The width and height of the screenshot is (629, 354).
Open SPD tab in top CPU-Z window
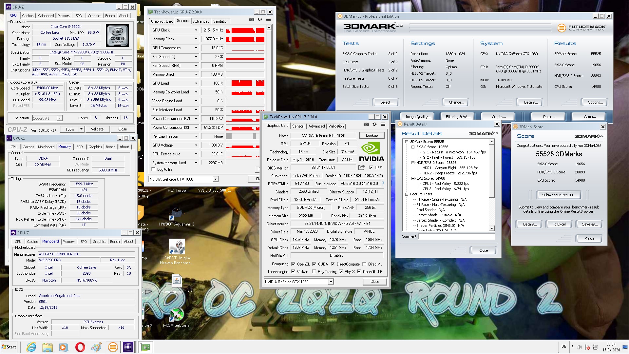pos(79,16)
